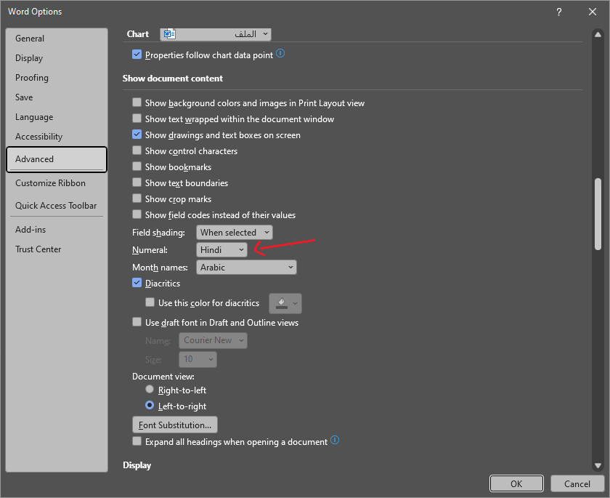This screenshot has height=498, width=610.
Task: Go to the Trust Center category
Action: coord(57,249)
